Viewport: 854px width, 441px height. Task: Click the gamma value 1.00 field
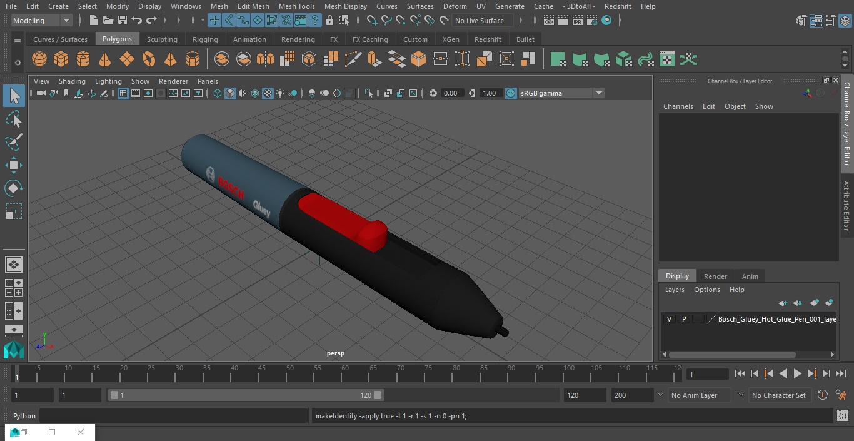pos(490,93)
